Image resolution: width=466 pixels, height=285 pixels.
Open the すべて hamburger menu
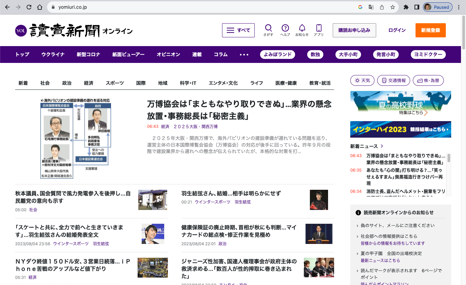tap(238, 30)
